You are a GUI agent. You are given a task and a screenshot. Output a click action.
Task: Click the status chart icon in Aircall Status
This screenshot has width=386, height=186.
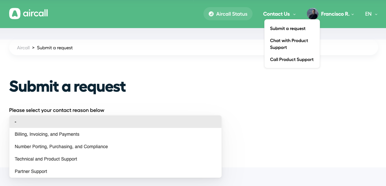[x=211, y=14]
